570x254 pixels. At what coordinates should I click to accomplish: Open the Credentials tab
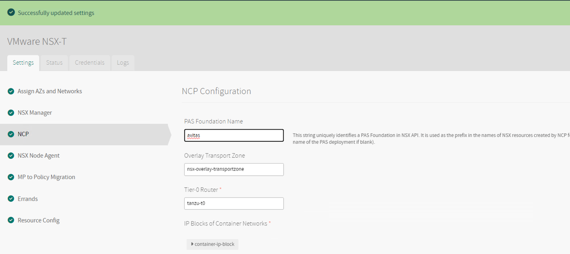click(89, 63)
